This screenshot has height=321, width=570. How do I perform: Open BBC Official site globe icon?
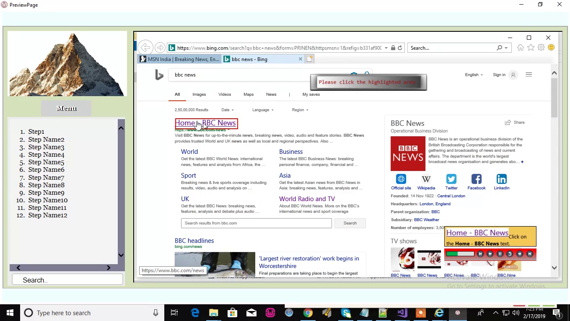coord(401,179)
